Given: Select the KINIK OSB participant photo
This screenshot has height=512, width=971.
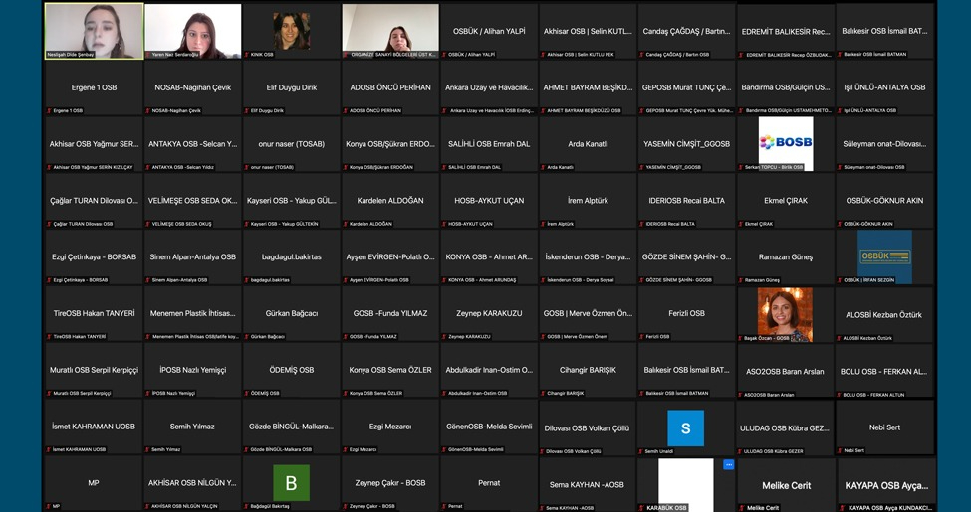Looking at the screenshot, I should pyautogui.click(x=291, y=31).
